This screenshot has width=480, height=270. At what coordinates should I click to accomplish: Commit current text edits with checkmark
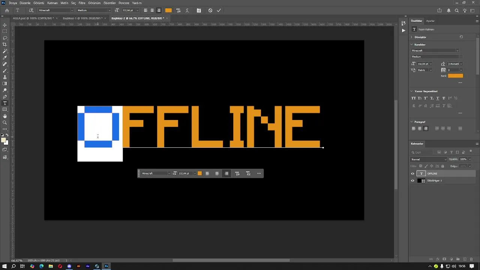point(219,10)
